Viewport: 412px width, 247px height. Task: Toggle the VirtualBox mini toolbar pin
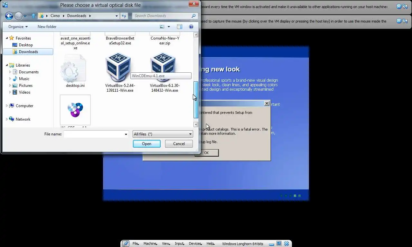click(126, 244)
